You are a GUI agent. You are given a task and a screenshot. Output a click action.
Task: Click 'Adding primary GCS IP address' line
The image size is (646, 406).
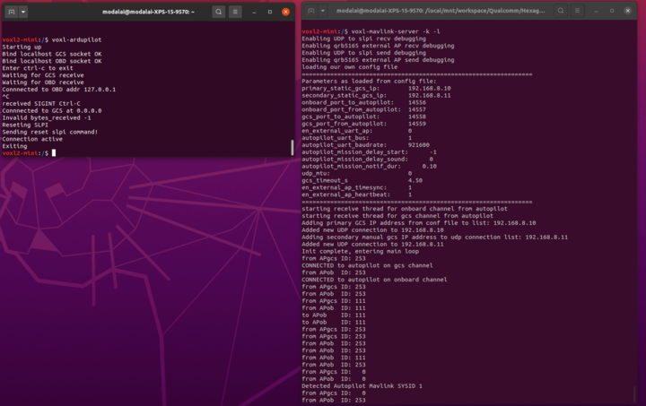pos(419,223)
